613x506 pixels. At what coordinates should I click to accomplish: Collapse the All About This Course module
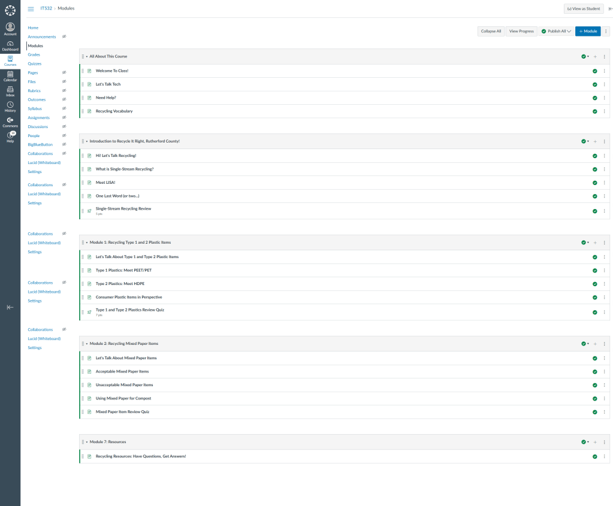point(87,56)
